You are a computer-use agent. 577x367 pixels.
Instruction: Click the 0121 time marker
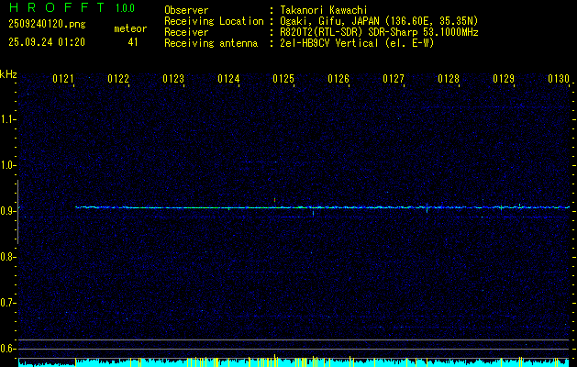[63, 79]
